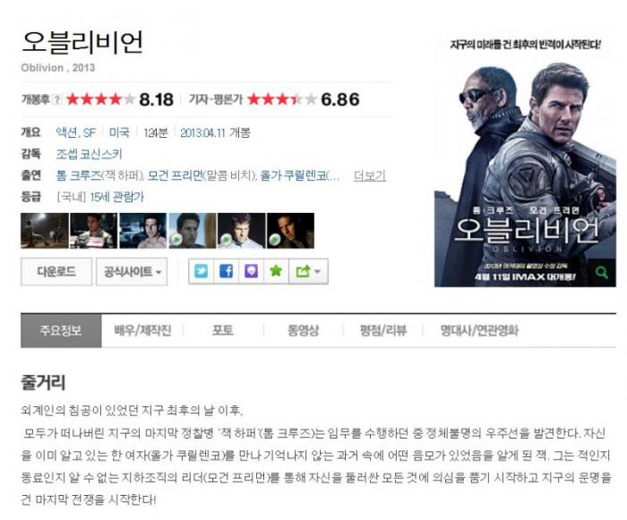
Task: Open the first still photo thumbnail
Action: pyautogui.click(x=45, y=231)
